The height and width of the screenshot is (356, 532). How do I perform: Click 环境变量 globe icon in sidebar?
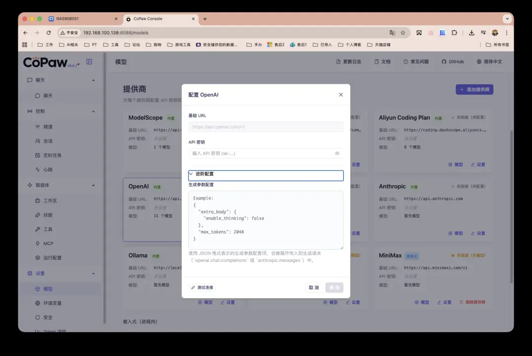(38, 303)
